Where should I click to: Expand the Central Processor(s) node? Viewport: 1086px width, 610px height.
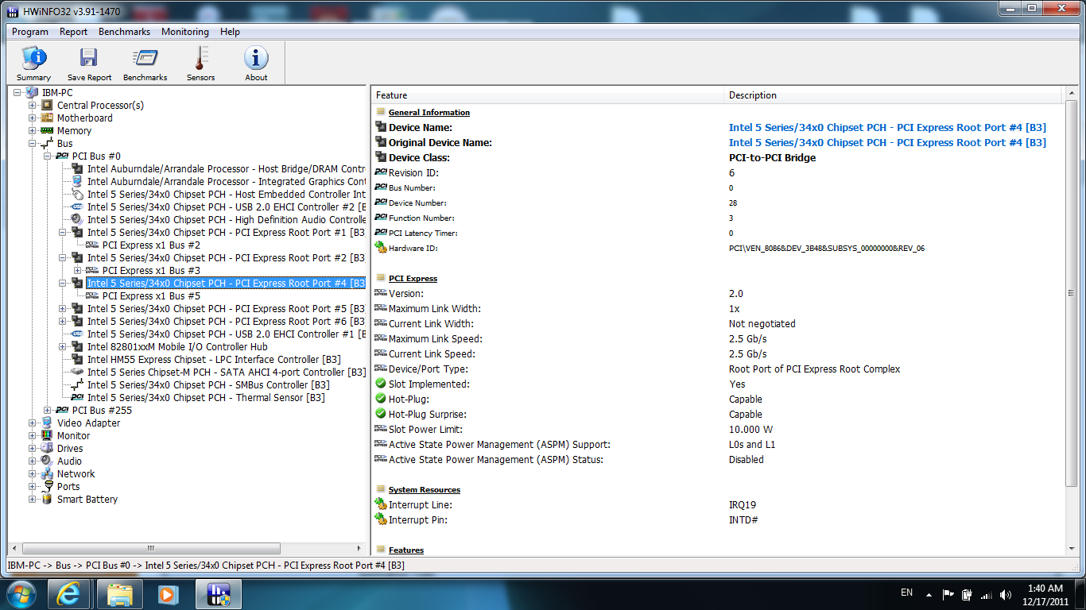(x=33, y=106)
